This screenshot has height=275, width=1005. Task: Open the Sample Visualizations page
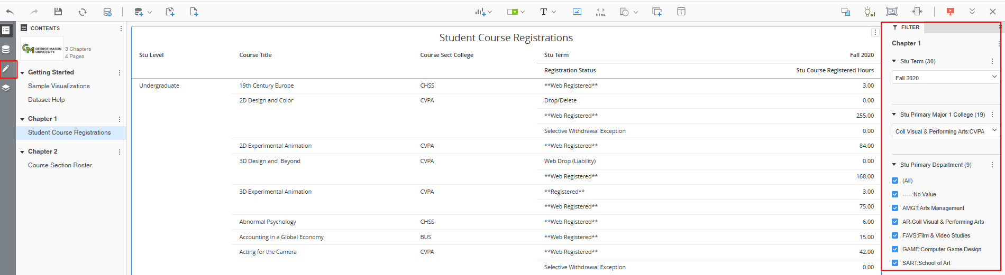coord(59,86)
